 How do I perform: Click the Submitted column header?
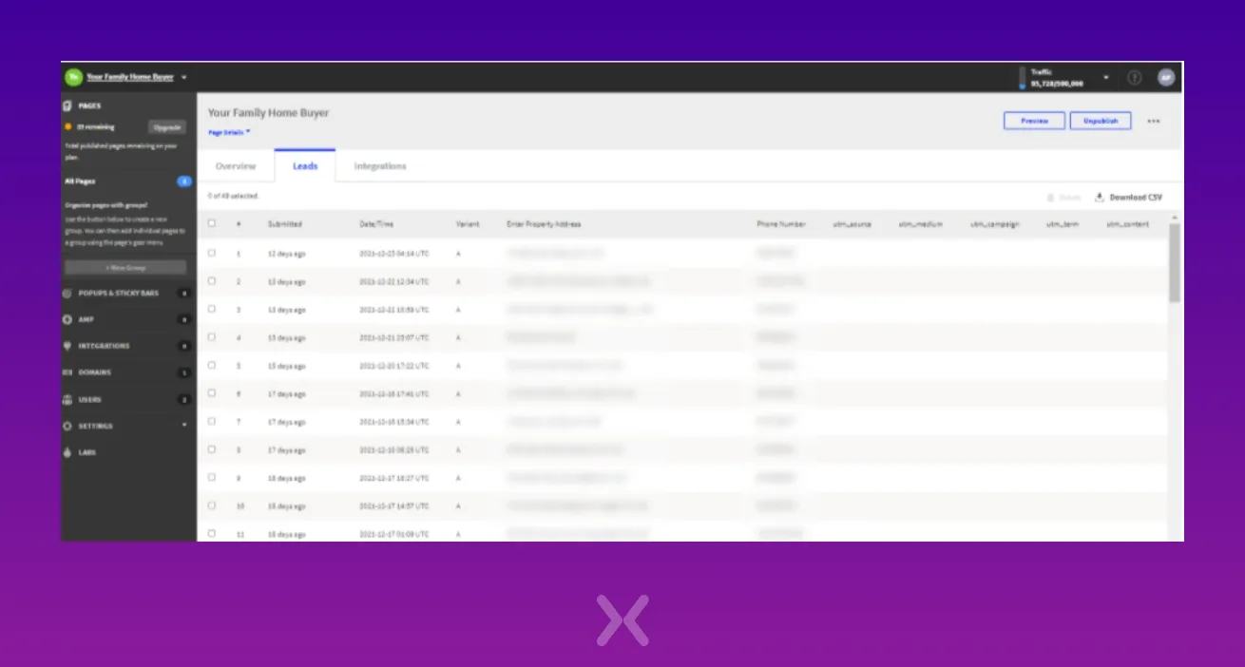(285, 224)
